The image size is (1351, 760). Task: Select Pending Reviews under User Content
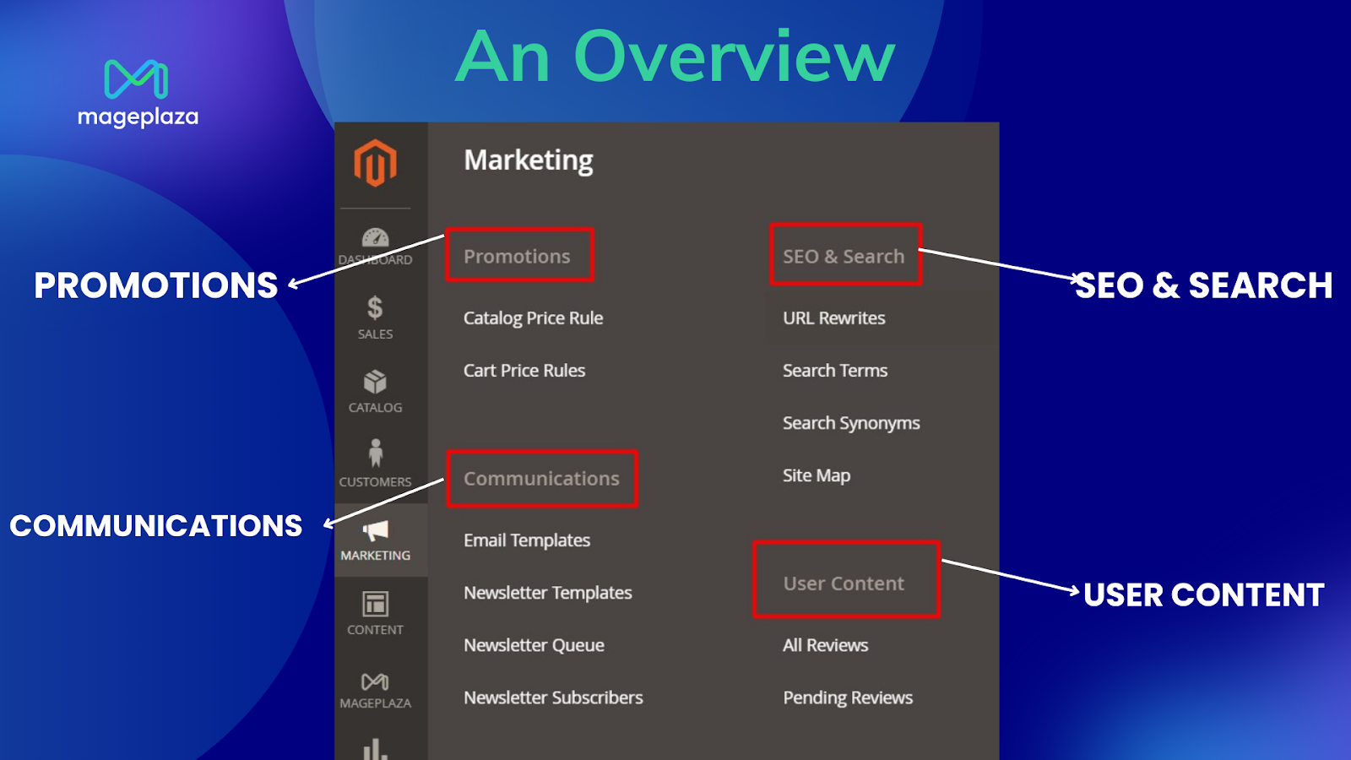[847, 697]
